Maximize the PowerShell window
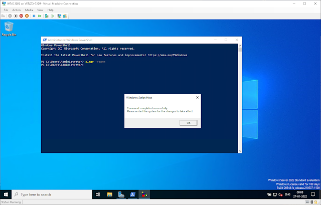The image size is (321, 205). (x=226, y=40)
